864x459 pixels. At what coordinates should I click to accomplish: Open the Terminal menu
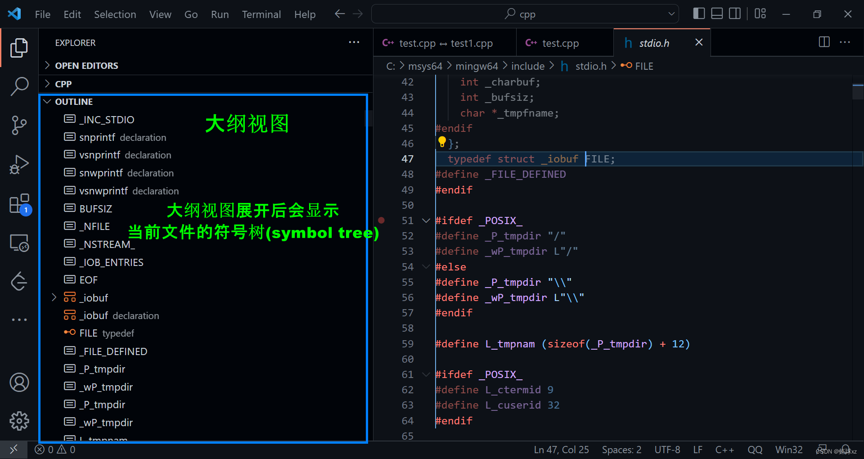pos(261,14)
